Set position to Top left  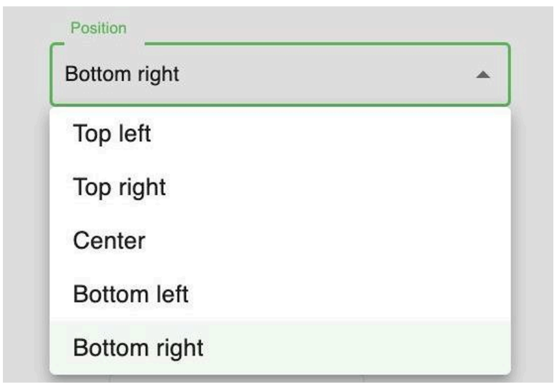112,134
